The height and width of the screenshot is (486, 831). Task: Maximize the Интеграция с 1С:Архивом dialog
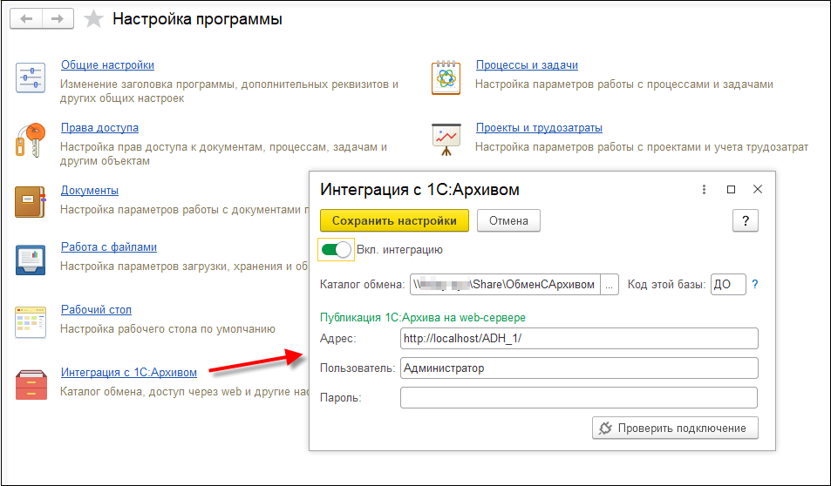point(731,189)
